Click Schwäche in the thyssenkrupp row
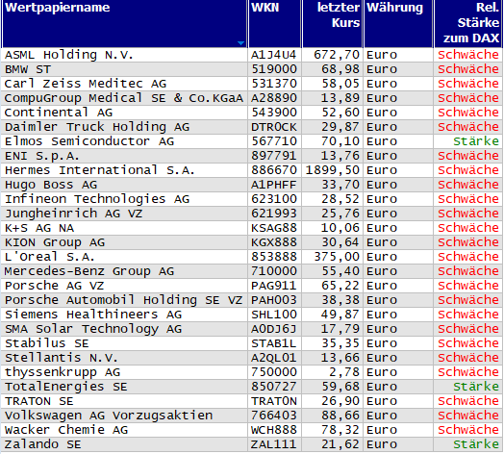The image size is (504, 454). click(468, 372)
